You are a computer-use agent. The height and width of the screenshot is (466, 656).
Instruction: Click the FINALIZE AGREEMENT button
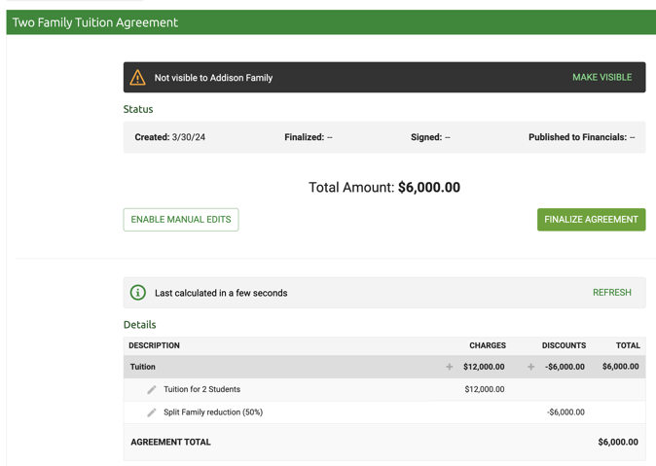[591, 220]
